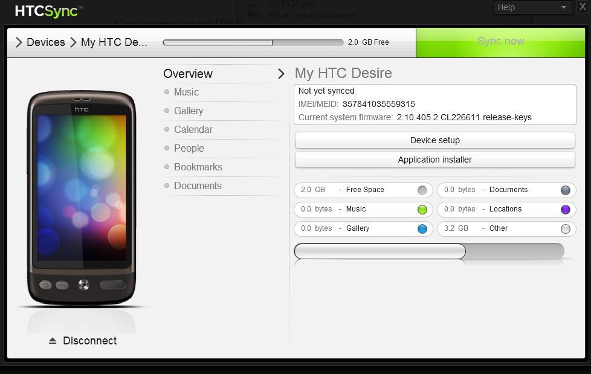Viewport: 591px width, 374px height.
Task: Click the Not yet synced status
Action: coord(326,91)
